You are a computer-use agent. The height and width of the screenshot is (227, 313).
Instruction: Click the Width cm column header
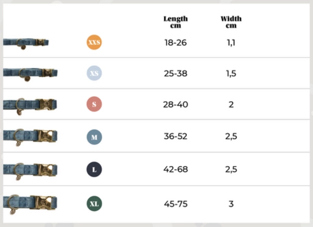(231, 22)
